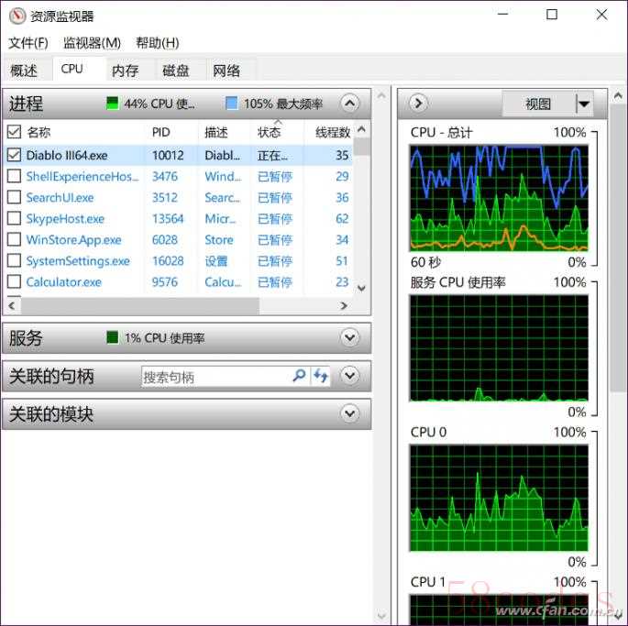The width and height of the screenshot is (628, 626).
Task: Uncheck the Diablo III64.exe checkbox
Action: click(14, 155)
